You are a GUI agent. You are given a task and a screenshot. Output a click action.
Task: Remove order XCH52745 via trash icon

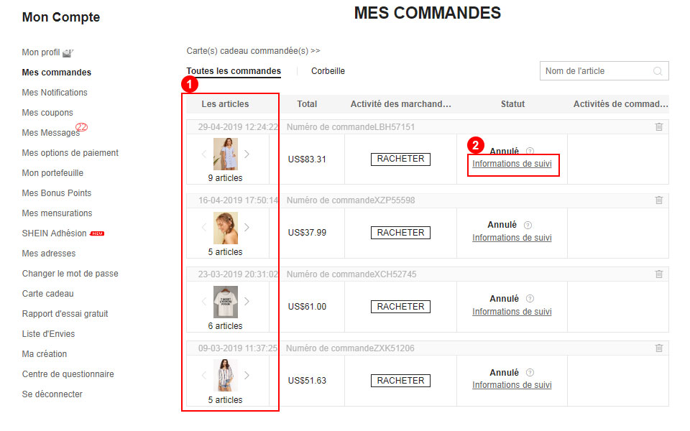659,274
